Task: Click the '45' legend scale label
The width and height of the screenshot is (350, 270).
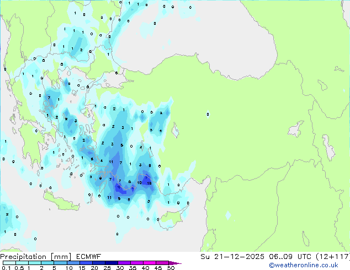Action: point(158,268)
